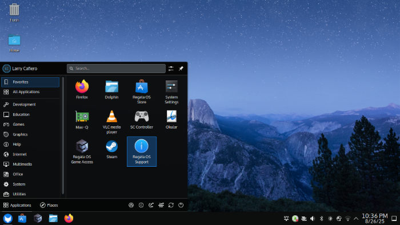Image resolution: width=400 pixels, height=225 pixels.
Task: Click the restart icon
Action: (x=171, y=205)
